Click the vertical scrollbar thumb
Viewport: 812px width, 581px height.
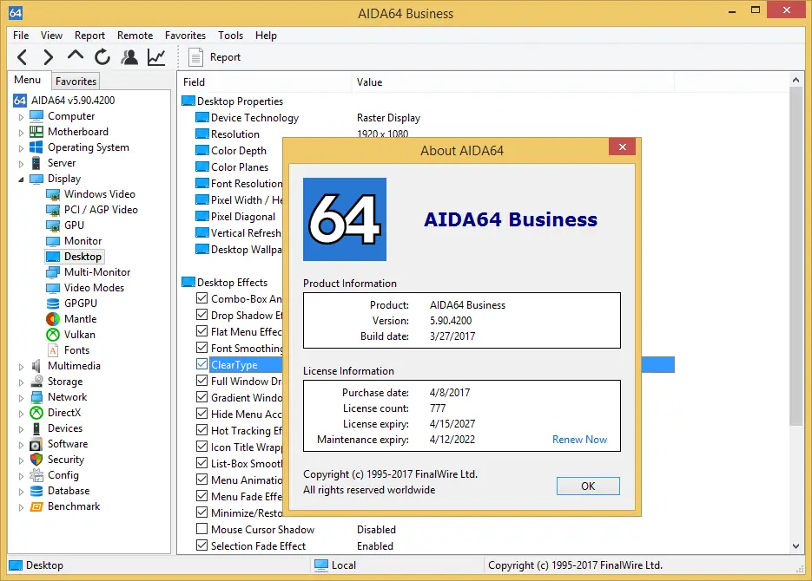pos(795,257)
